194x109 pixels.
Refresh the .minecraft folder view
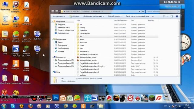tap(143, 12)
